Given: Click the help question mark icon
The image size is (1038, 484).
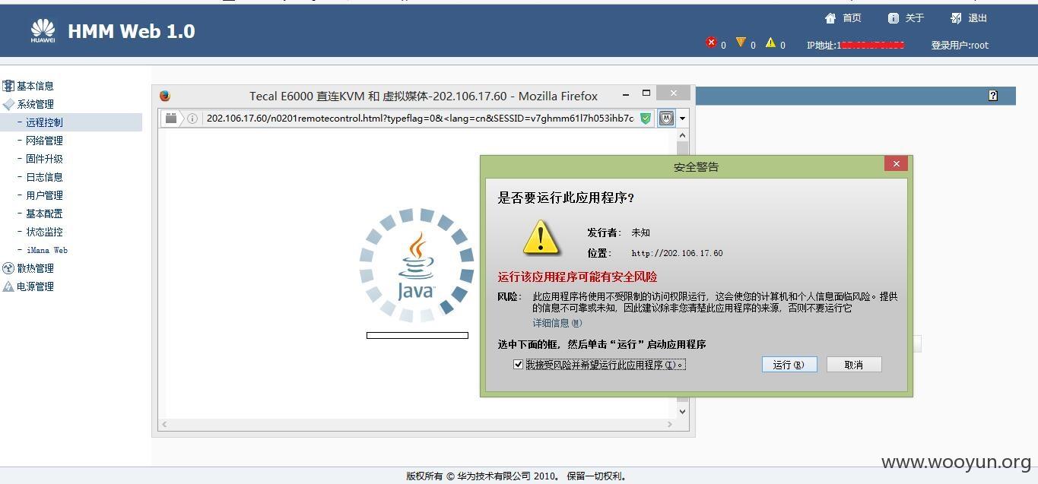Looking at the screenshot, I should coord(992,95).
